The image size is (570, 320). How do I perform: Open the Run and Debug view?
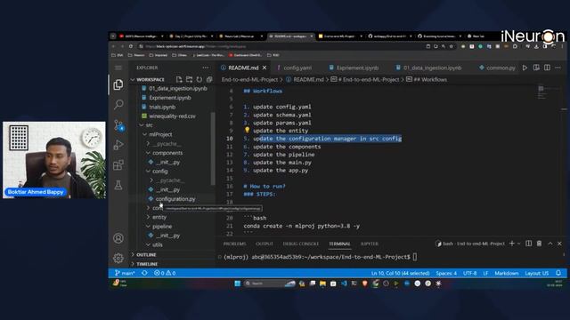tap(118, 145)
